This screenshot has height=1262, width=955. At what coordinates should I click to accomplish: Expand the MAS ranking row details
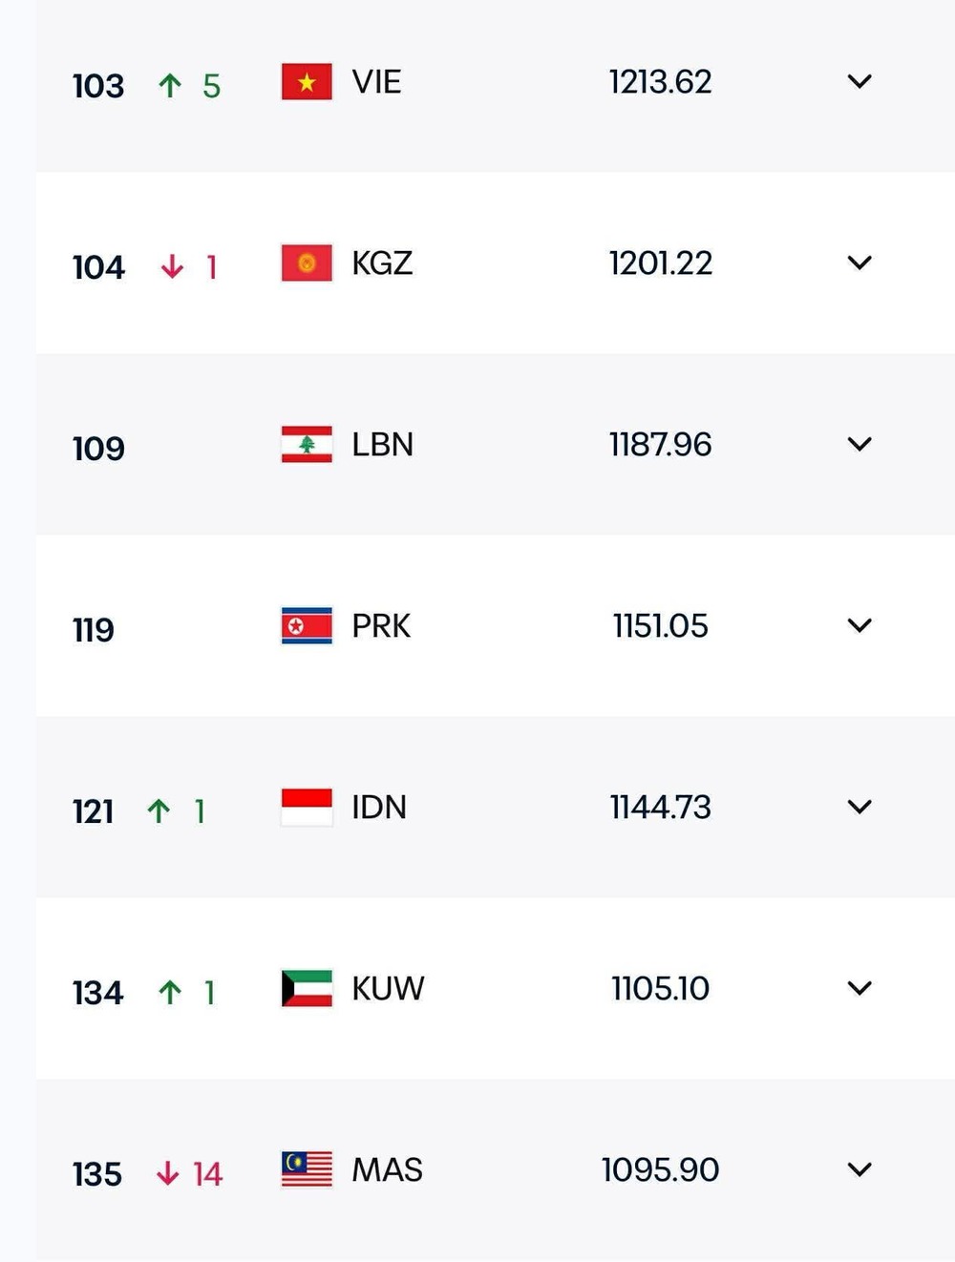[x=859, y=1168]
